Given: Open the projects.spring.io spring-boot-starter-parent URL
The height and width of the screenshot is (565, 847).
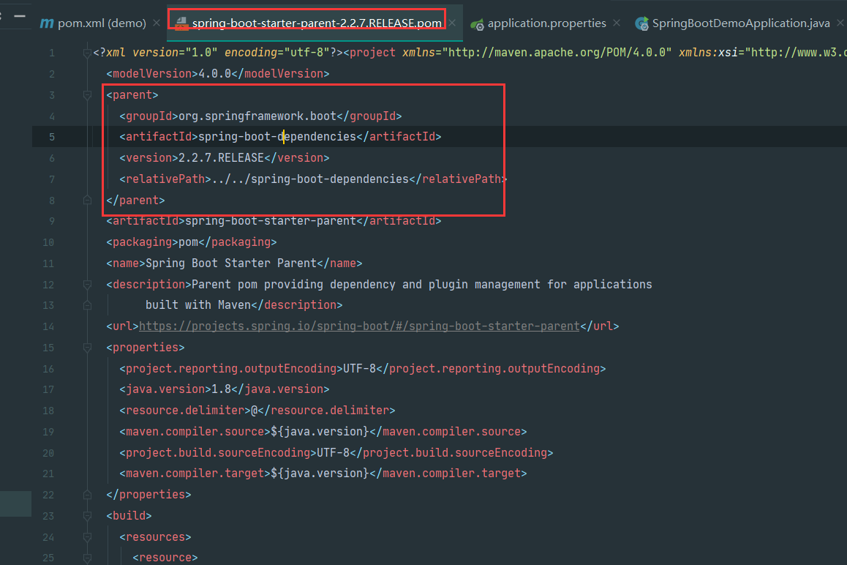Looking at the screenshot, I should tap(359, 326).
